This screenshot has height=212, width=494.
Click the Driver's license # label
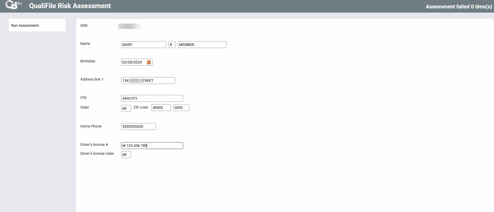(x=94, y=145)
